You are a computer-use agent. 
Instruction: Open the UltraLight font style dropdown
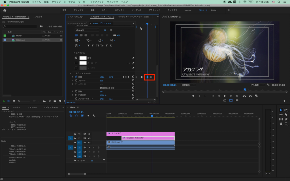[x=87, y=30]
